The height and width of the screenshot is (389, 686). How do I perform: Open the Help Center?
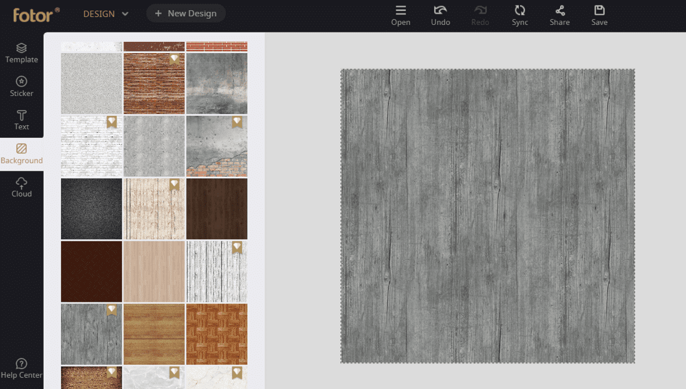click(21, 368)
